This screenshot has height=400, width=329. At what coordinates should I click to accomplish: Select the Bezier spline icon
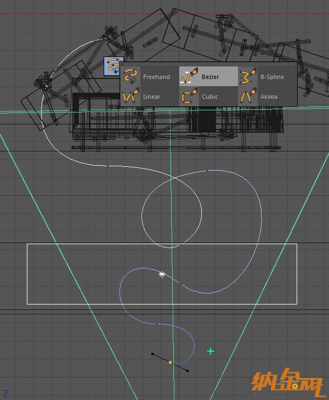[x=190, y=77]
